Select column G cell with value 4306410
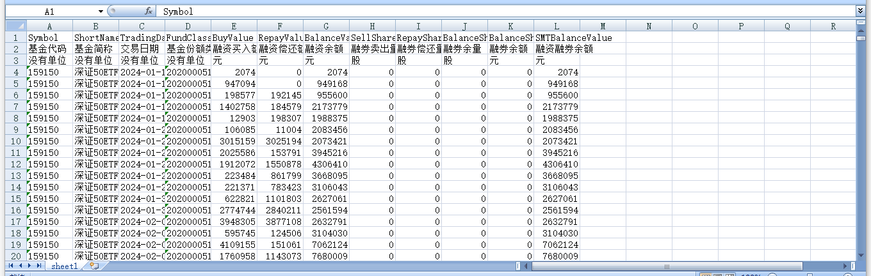The width and height of the screenshot is (871, 276). tap(326, 164)
